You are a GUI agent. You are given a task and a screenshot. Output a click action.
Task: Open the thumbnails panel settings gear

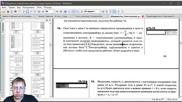tap(47, 20)
